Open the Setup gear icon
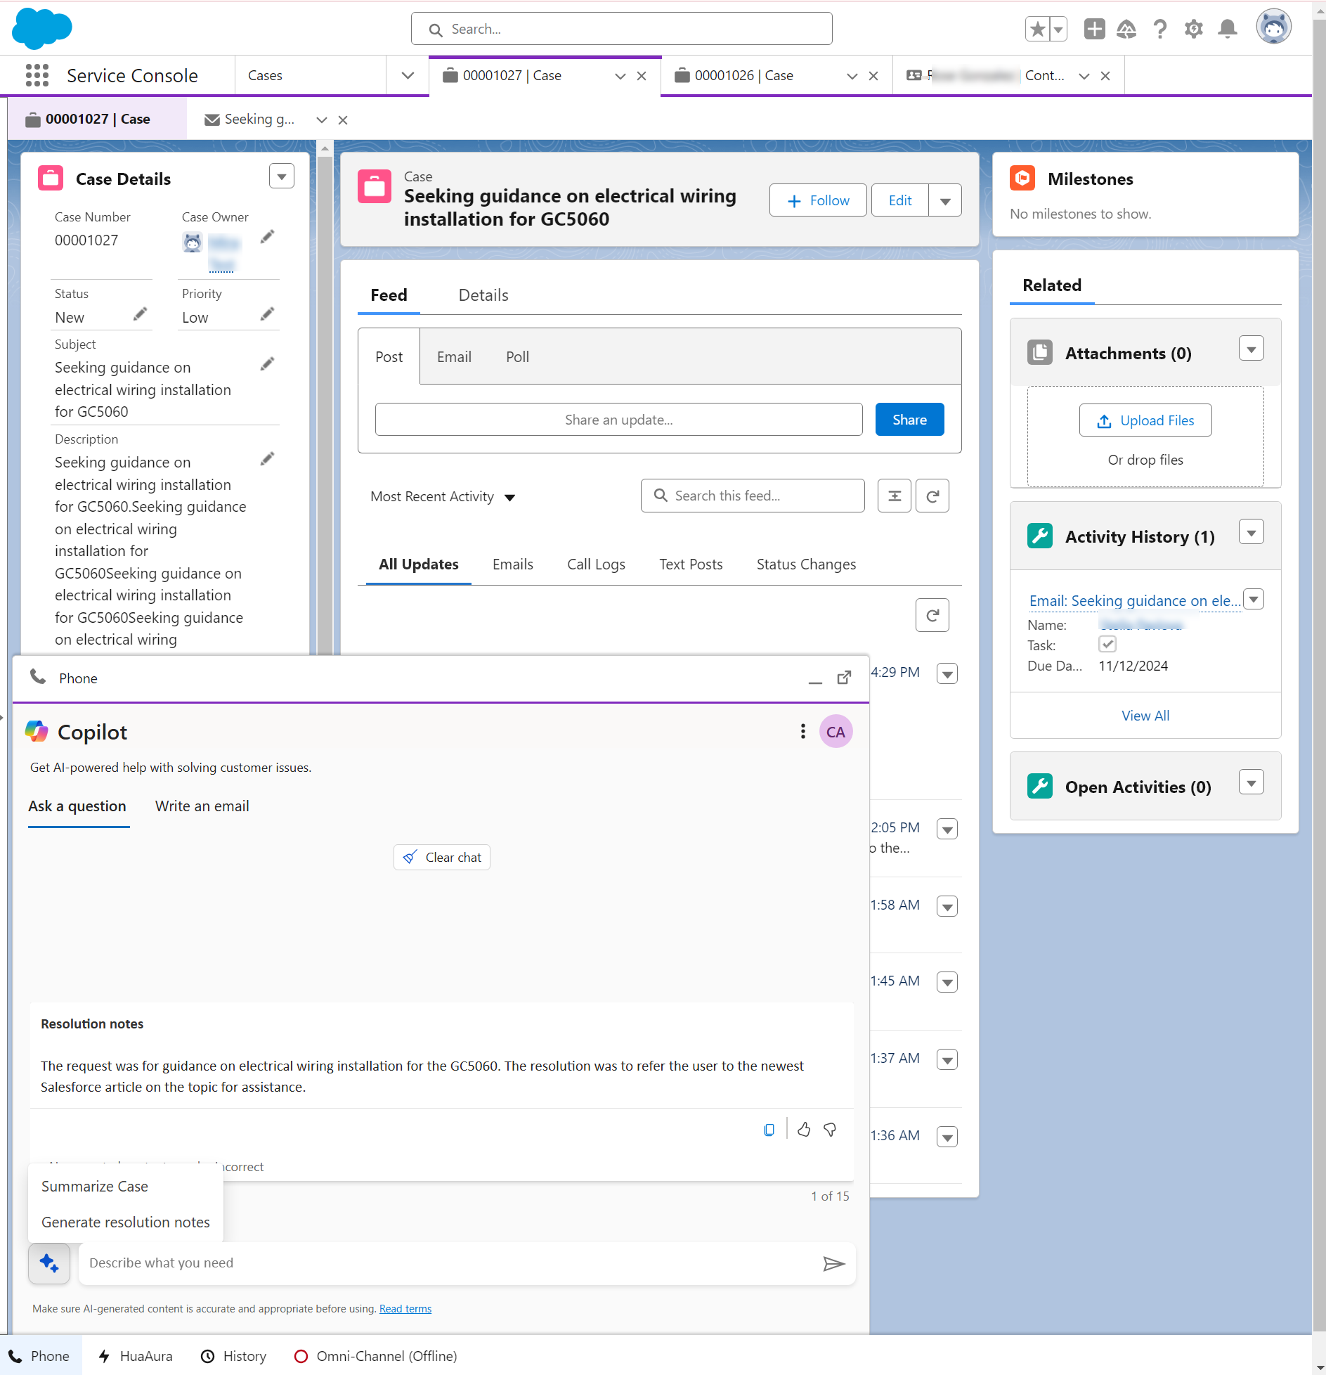Screen dimensions: 1326x1375 pyautogui.click(x=1194, y=29)
